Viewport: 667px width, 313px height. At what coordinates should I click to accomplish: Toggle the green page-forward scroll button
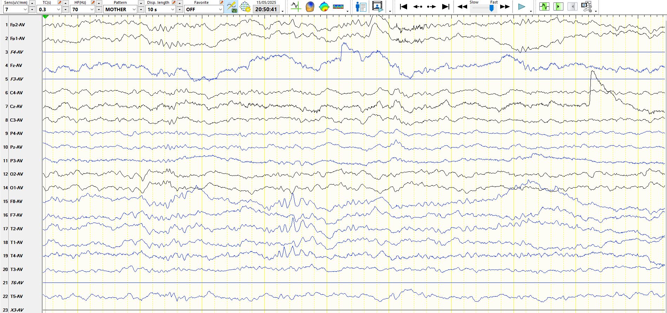click(558, 7)
